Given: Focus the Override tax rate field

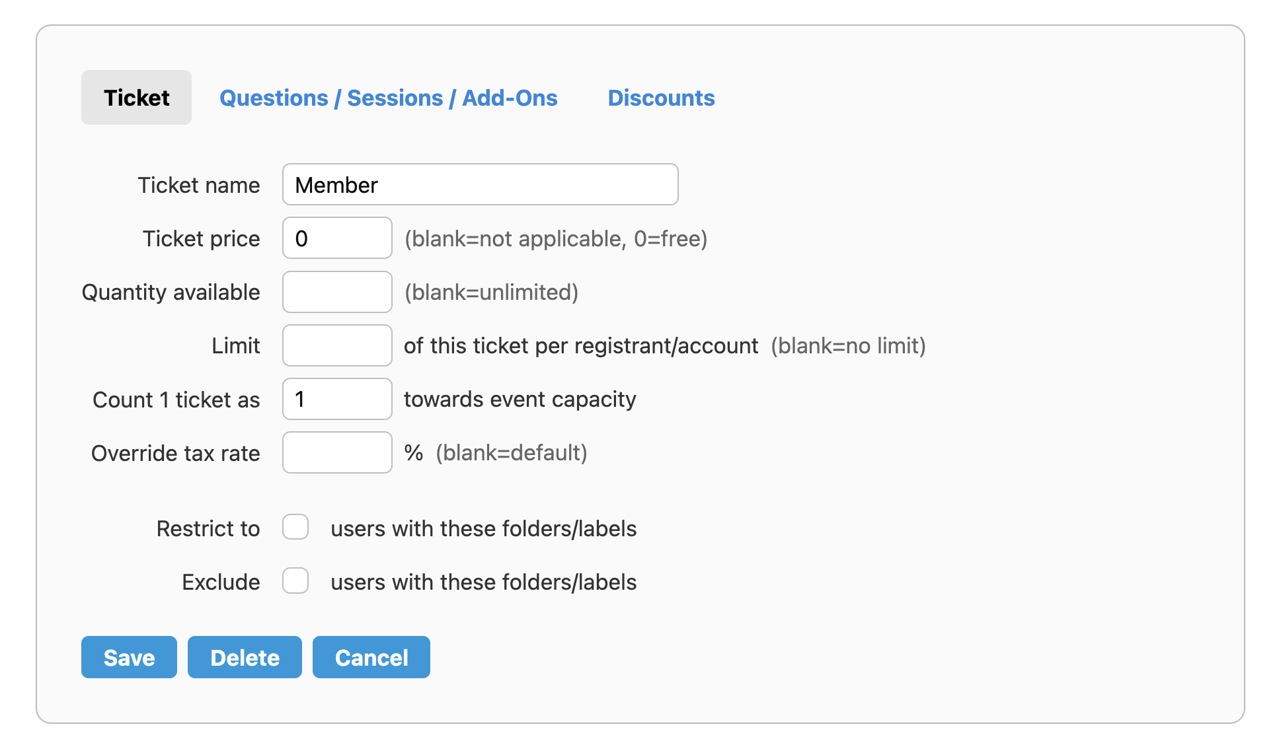Looking at the screenshot, I should pos(337,452).
